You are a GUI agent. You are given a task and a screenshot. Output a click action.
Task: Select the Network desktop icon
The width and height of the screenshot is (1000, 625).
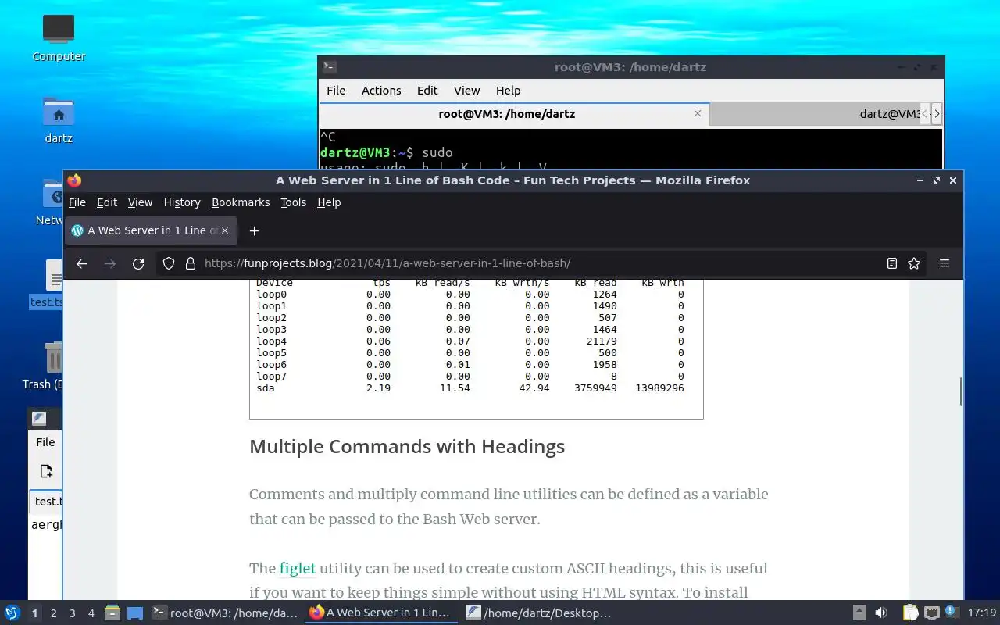pos(50,202)
